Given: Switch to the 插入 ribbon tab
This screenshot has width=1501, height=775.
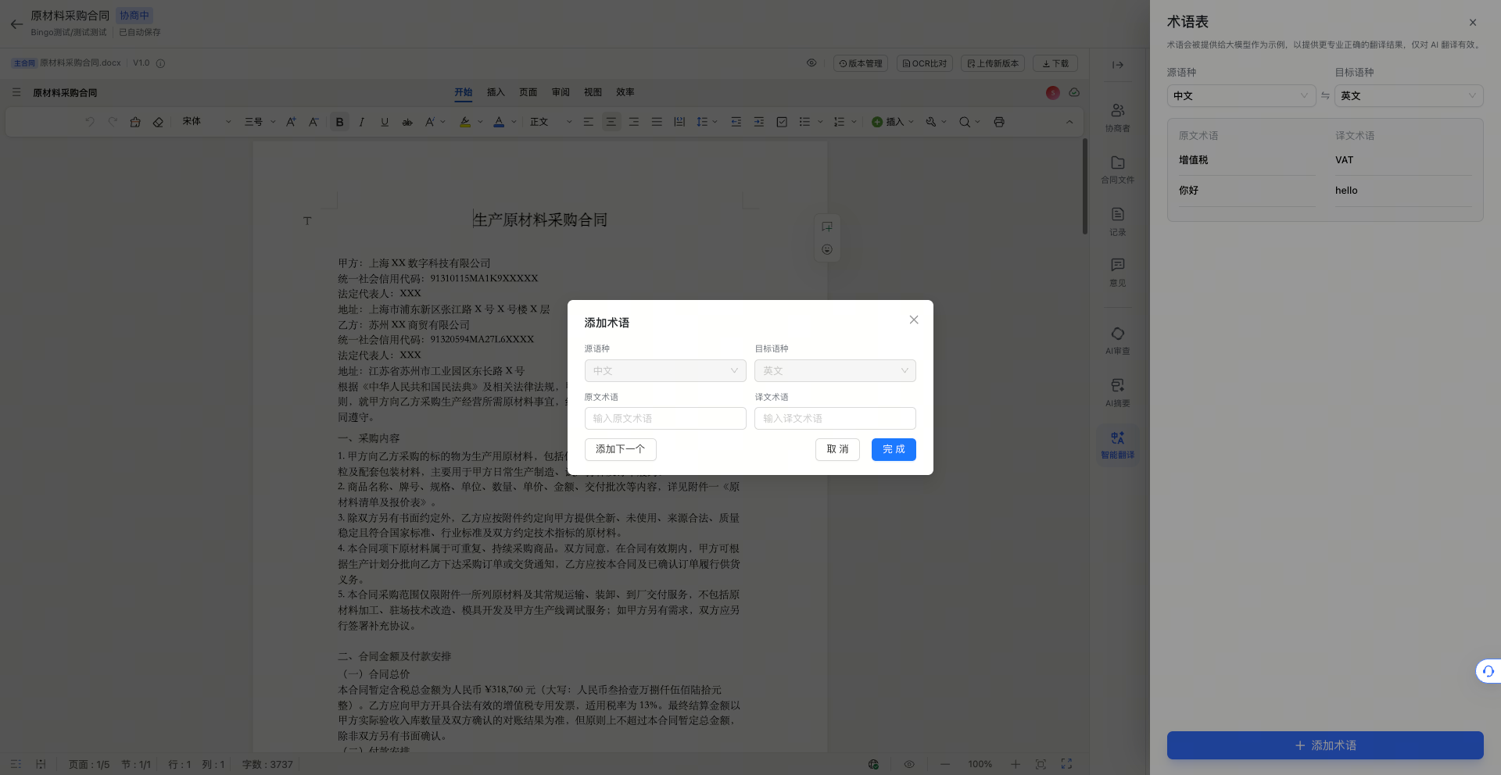Looking at the screenshot, I should 496,92.
